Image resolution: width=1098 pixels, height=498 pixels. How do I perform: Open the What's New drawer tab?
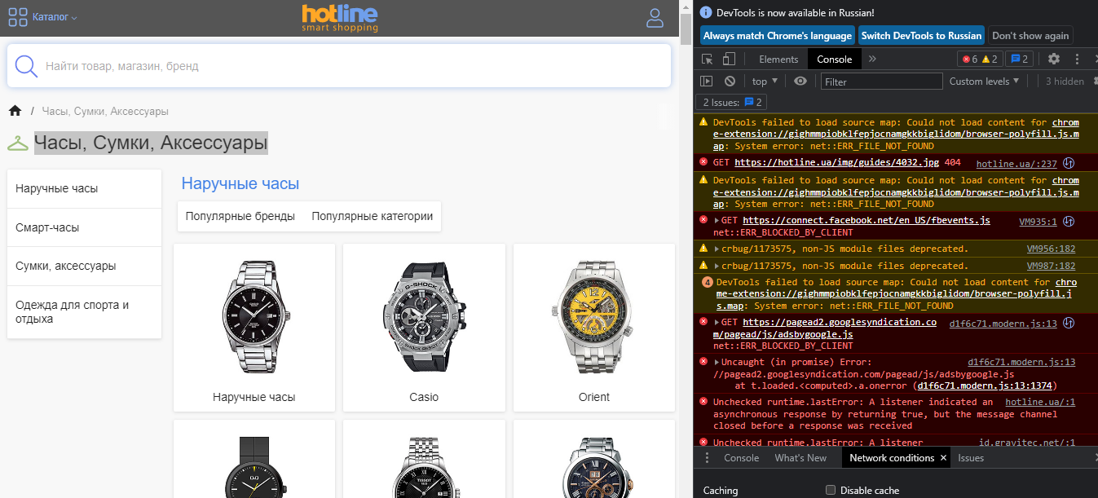tap(800, 458)
